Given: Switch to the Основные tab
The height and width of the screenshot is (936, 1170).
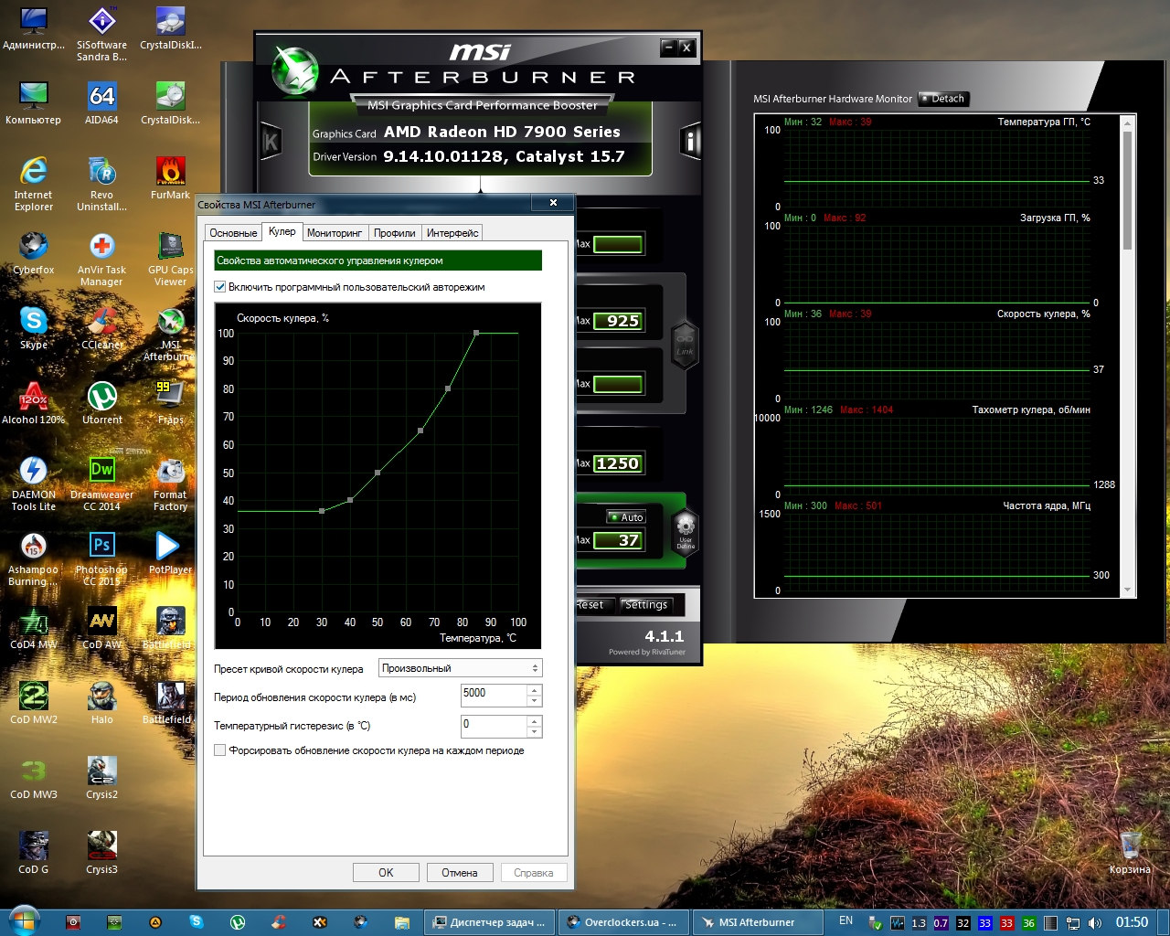Looking at the screenshot, I should (233, 233).
